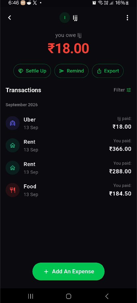
Task: Tap the green Ijj avatar circle
Action: pyautogui.click(x=65, y=18)
